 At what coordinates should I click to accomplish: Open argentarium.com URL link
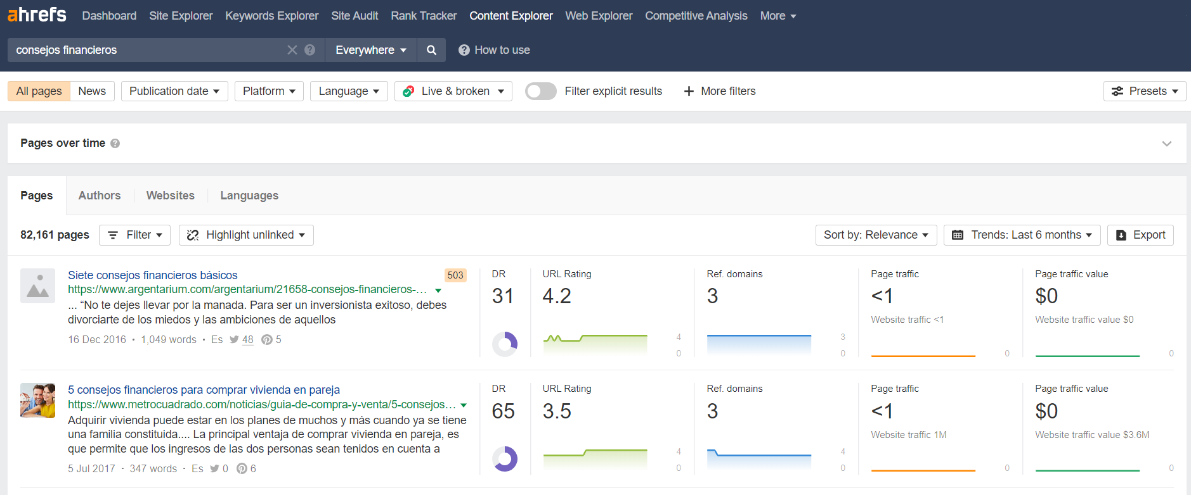[x=247, y=289]
